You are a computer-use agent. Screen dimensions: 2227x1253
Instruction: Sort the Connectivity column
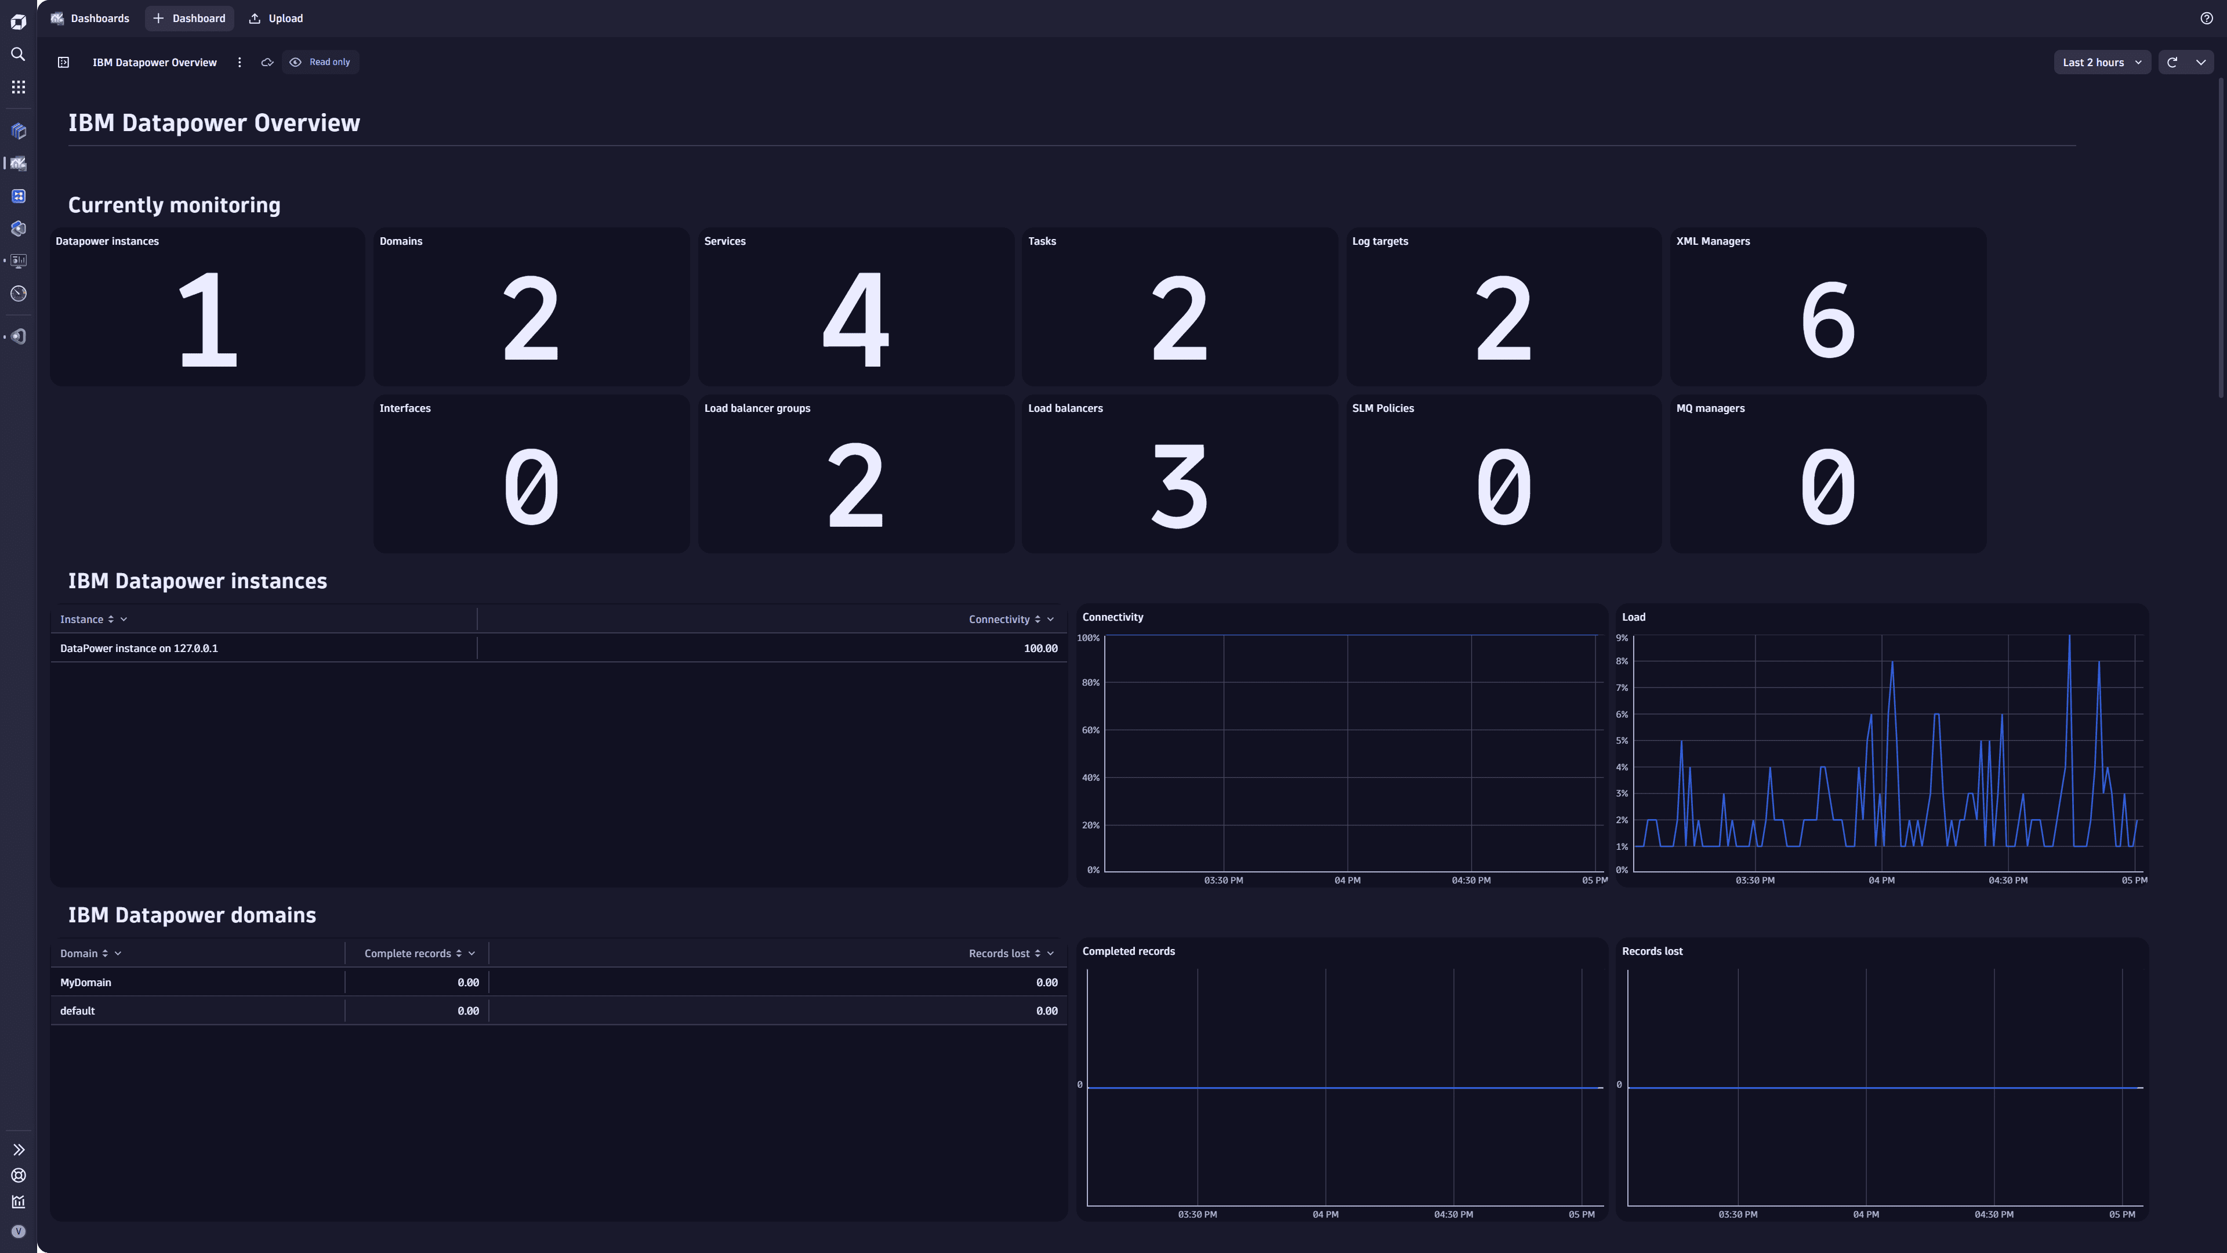1038,620
